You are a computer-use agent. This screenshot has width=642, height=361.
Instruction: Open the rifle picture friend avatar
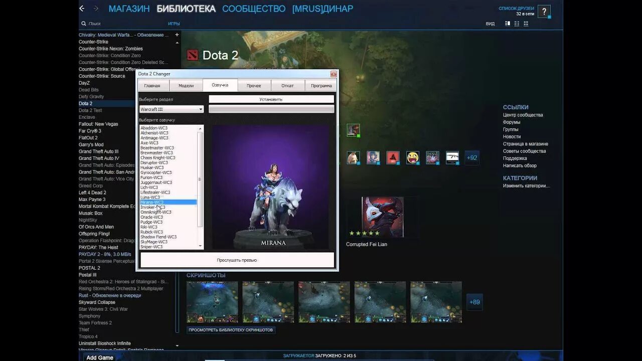point(452,157)
